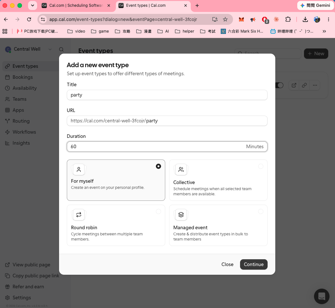This screenshot has width=335, height=308.
Task: Click the New event type button
Action: coord(316,54)
